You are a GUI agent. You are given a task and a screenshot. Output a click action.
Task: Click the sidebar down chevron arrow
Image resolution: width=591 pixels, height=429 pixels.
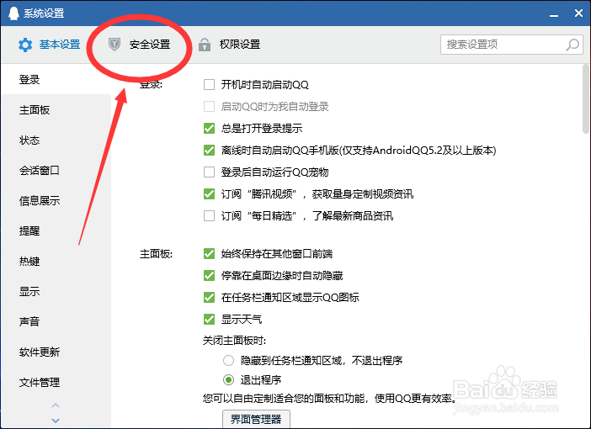click(x=56, y=421)
